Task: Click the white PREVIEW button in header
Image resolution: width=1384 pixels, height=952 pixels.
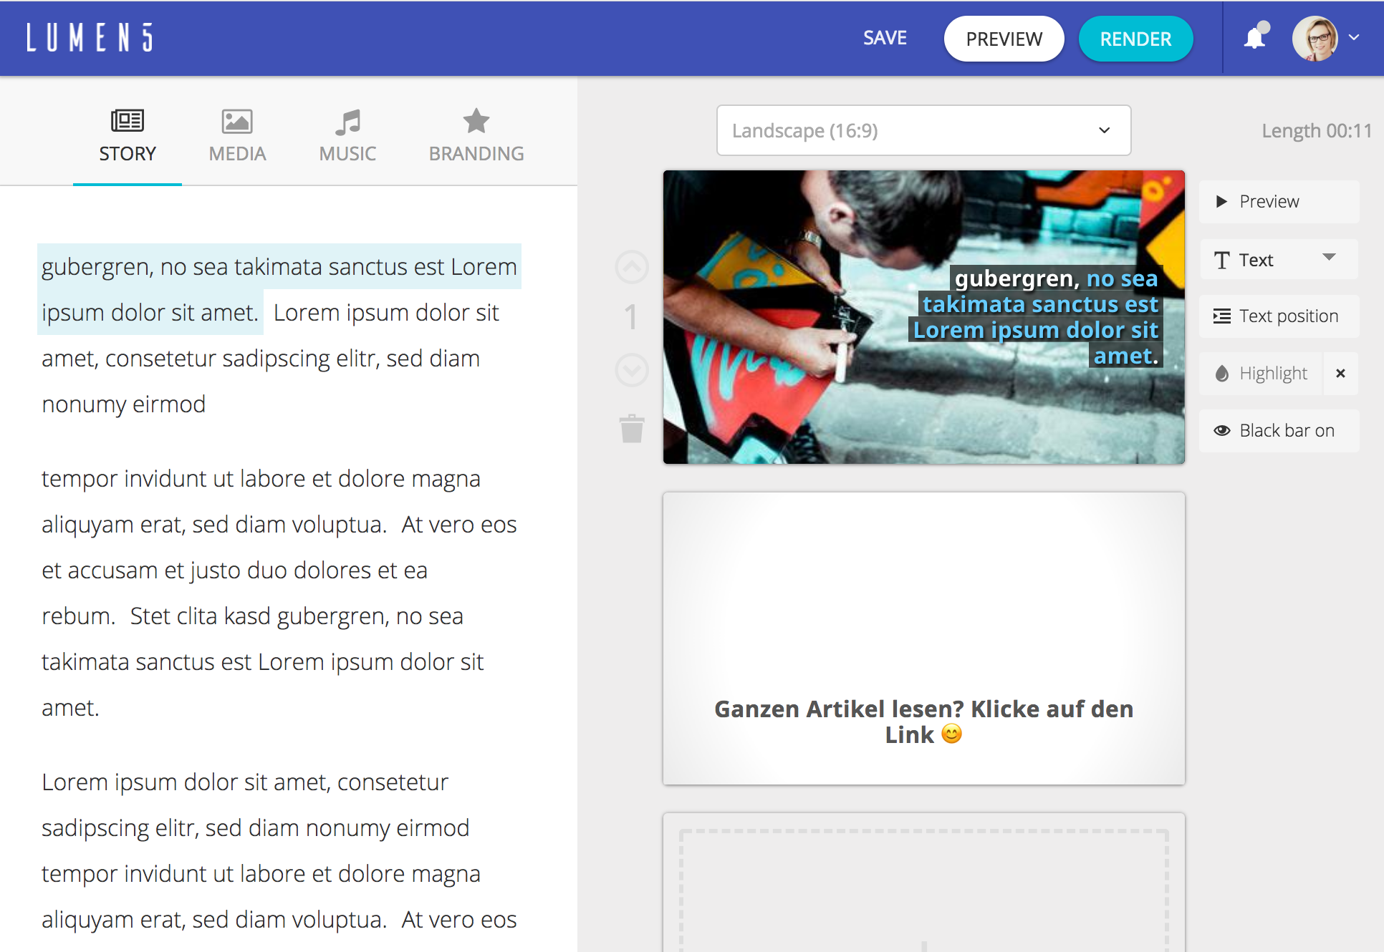Action: pos(1004,39)
